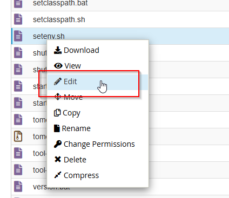This screenshot has height=198, width=229.
Task: Choose Rename in the context menu
Action: tap(98, 128)
